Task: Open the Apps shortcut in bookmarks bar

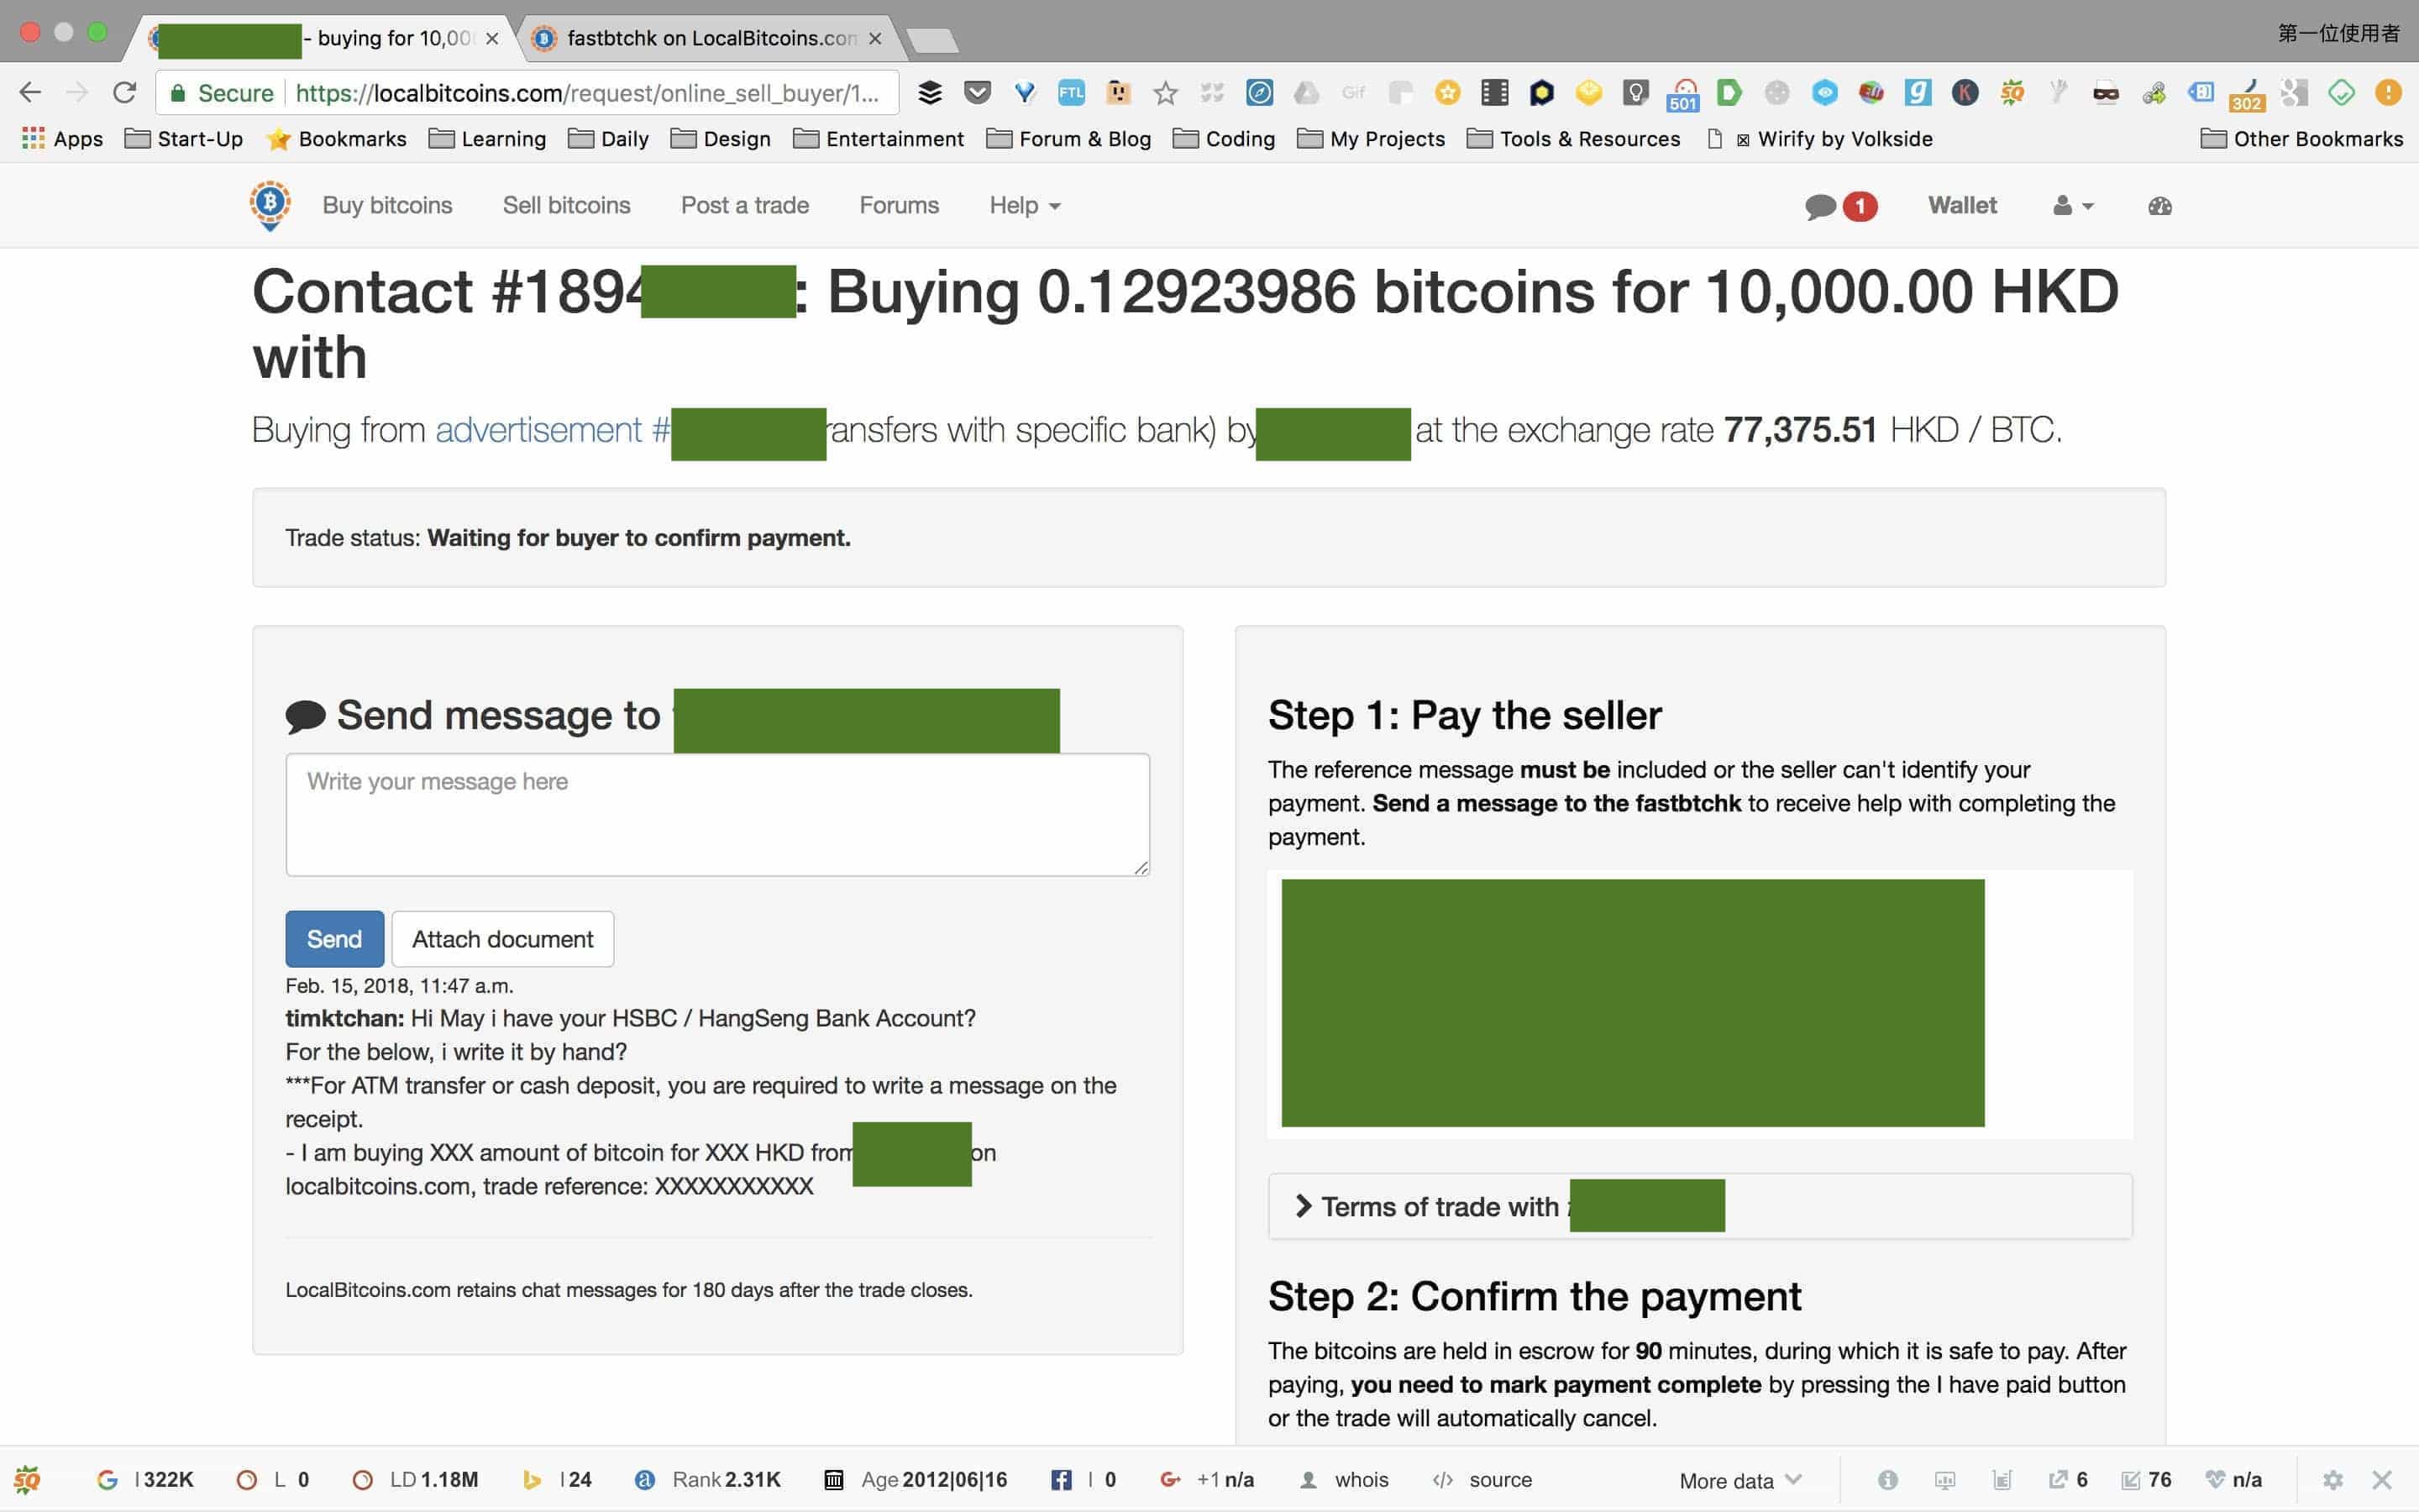Action: 62,139
